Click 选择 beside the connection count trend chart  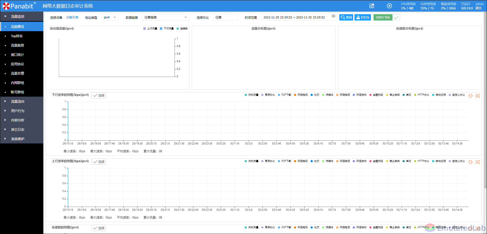[99, 228]
